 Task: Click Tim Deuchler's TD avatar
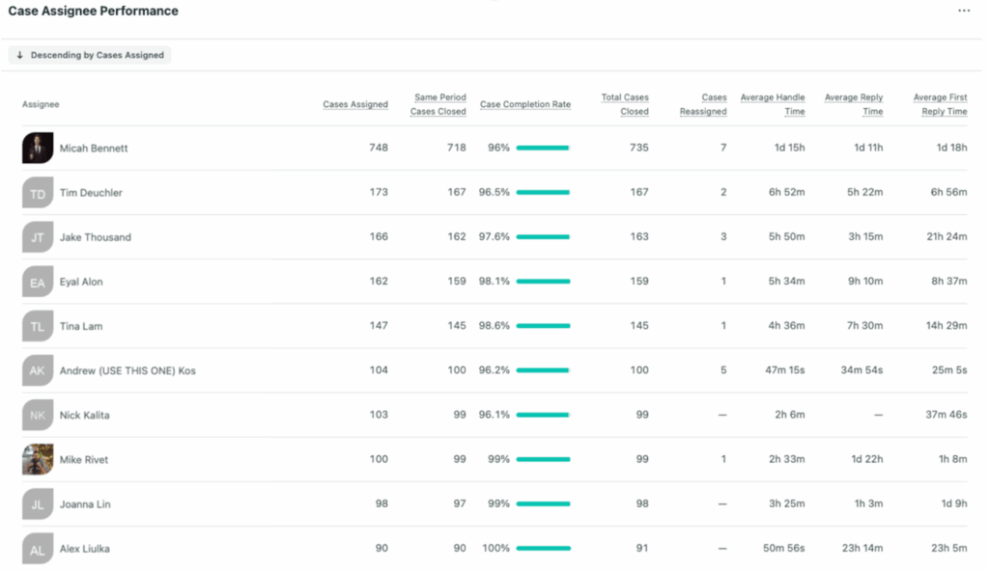pos(37,193)
